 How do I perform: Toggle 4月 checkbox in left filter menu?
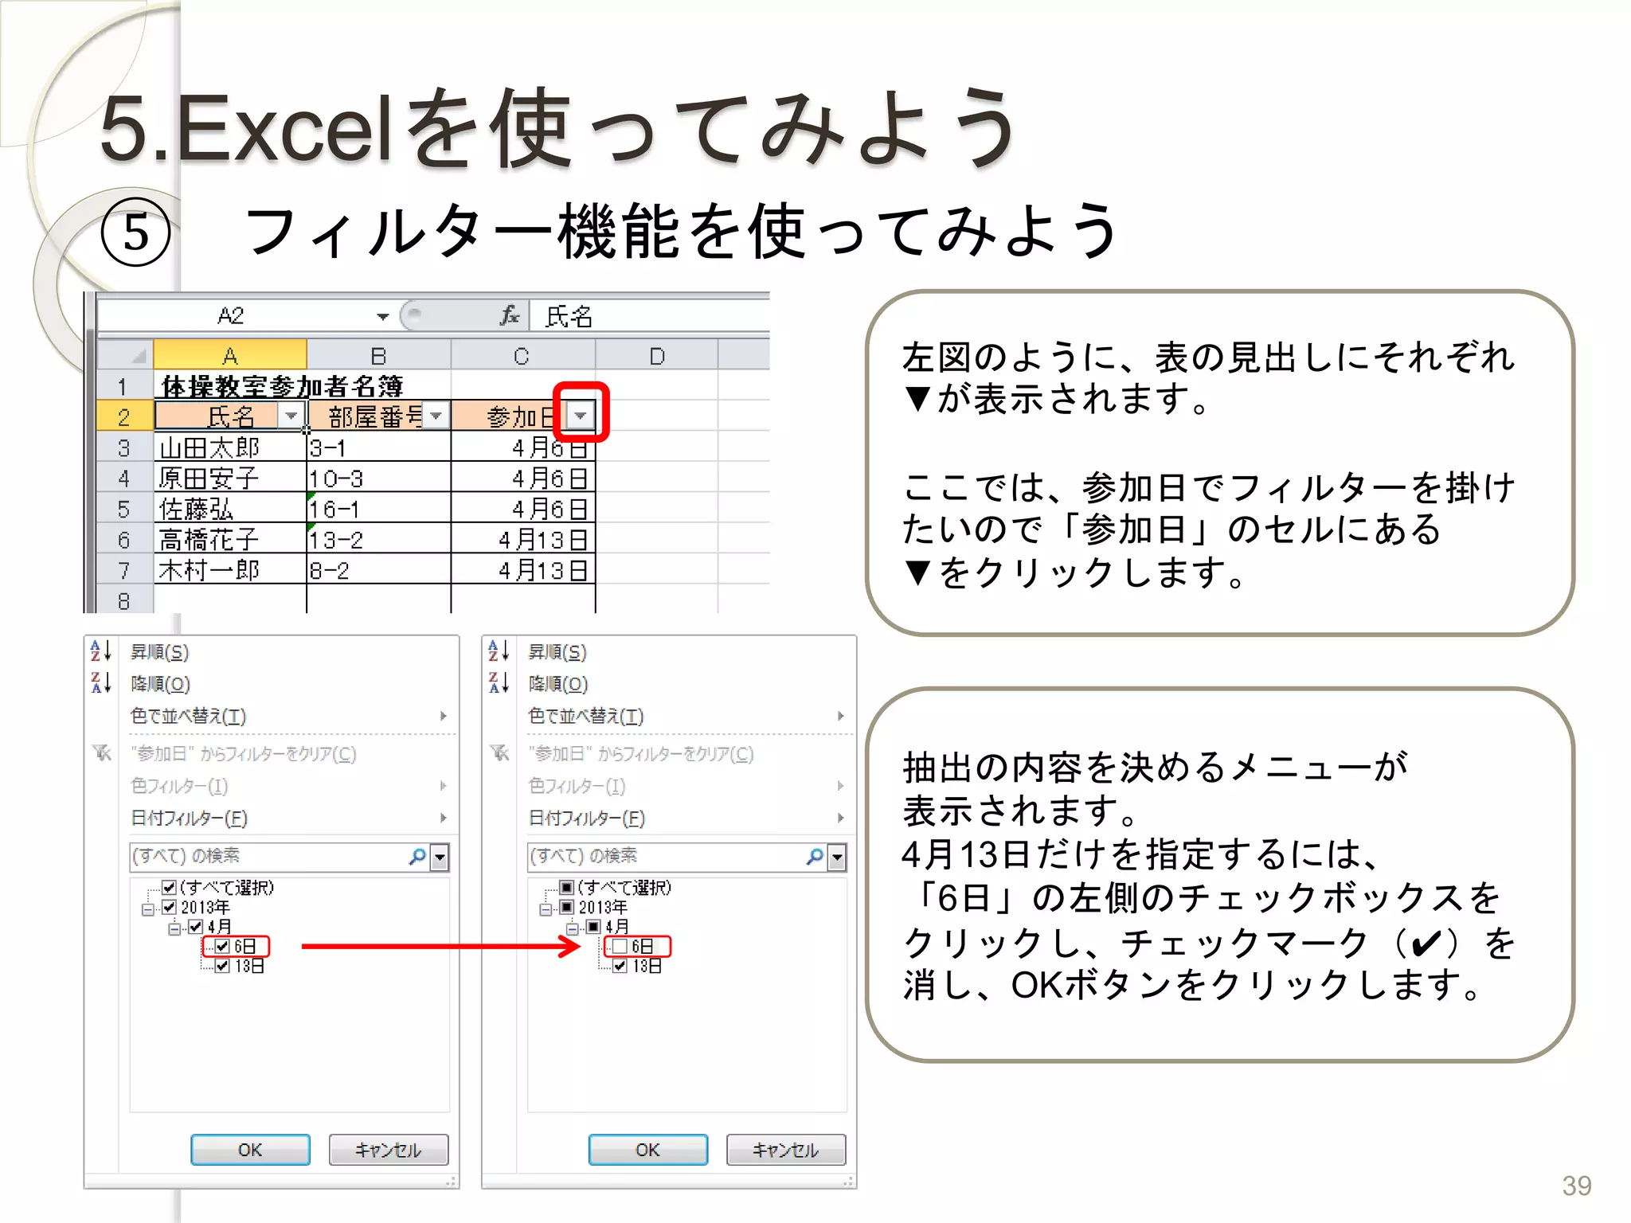196,927
